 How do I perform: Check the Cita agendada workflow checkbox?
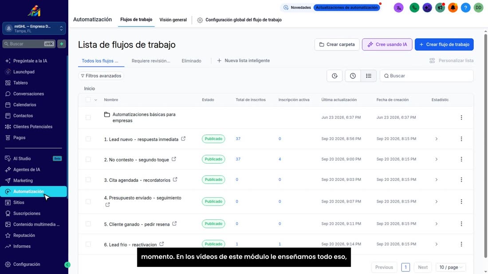[x=88, y=180]
